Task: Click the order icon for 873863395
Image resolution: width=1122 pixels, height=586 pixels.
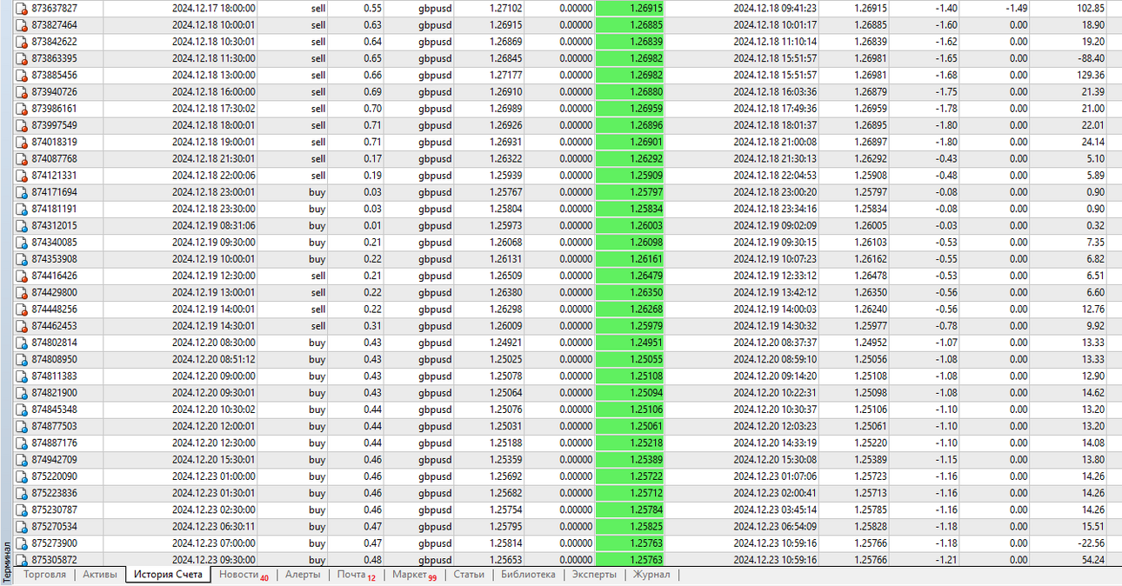Action: click(x=22, y=58)
